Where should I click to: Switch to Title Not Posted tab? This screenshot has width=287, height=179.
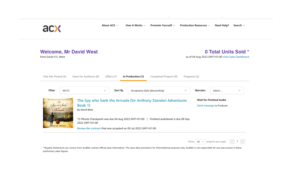coord(54,77)
